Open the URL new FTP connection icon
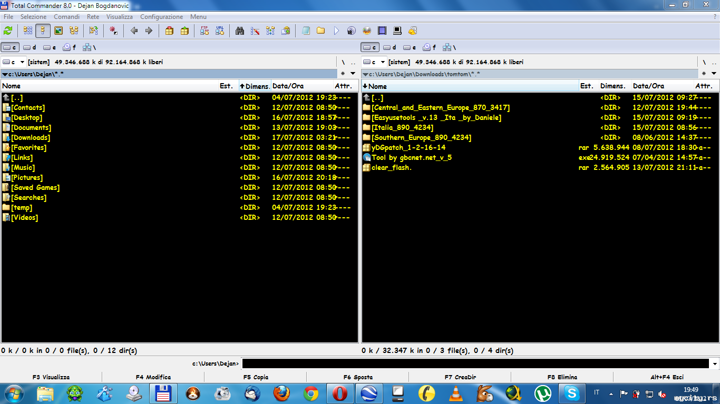 coord(220,31)
